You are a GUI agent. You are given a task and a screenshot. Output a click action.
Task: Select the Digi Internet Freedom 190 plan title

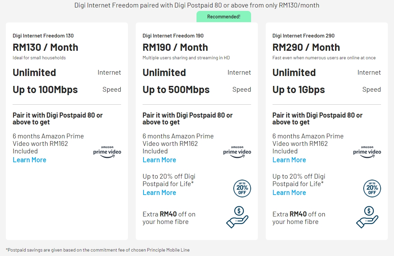point(173,36)
